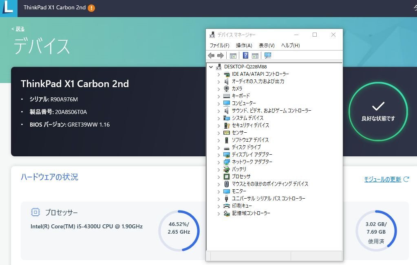417x265 pixels.
Task: Maximize the Device Manager window
Action: pyautogui.click(x=315, y=35)
